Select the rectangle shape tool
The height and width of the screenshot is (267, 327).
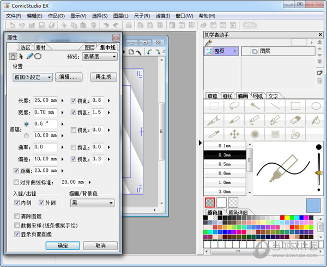295,106
